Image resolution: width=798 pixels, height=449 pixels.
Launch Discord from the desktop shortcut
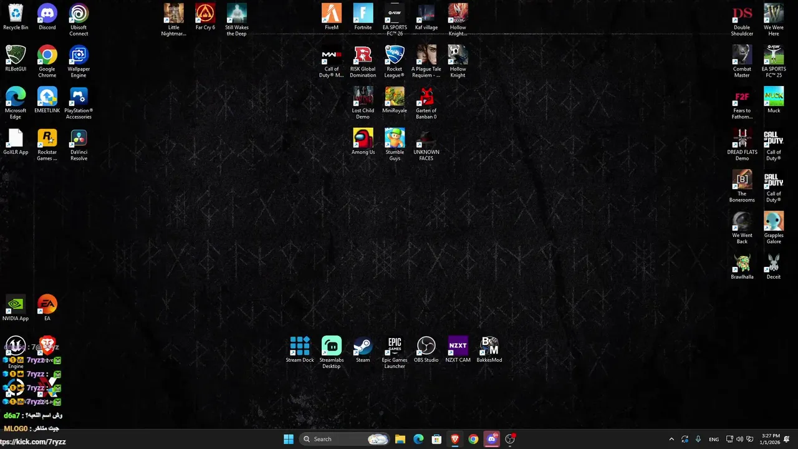click(47, 17)
